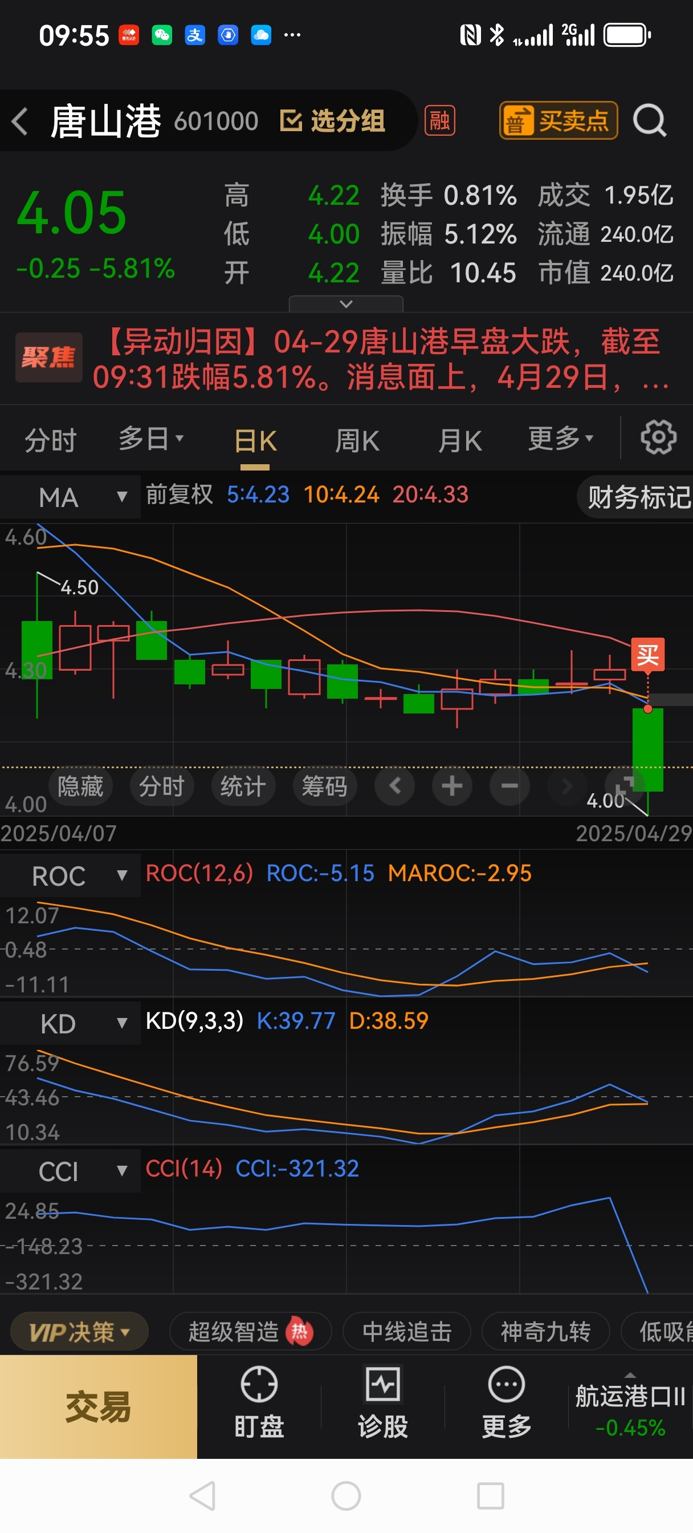
Task: Select 中线追击 strategy chip
Action: tap(407, 1332)
